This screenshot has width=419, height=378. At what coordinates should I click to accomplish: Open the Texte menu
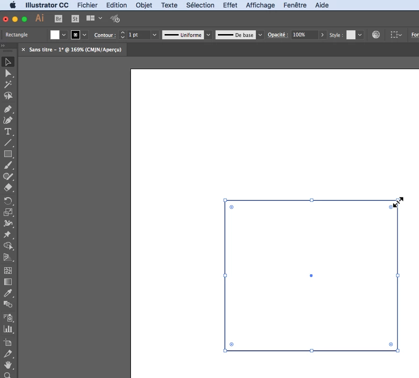[x=169, y=5]
